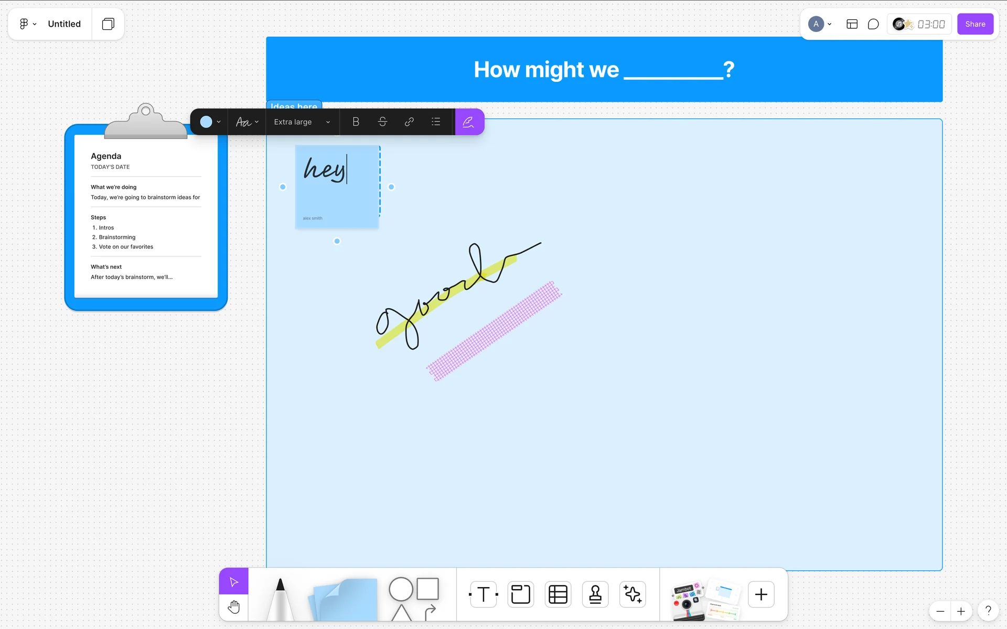The image size is (1007, 629).
Task: Open the AI sparkle tool
Action: click(x=633, y=594)
